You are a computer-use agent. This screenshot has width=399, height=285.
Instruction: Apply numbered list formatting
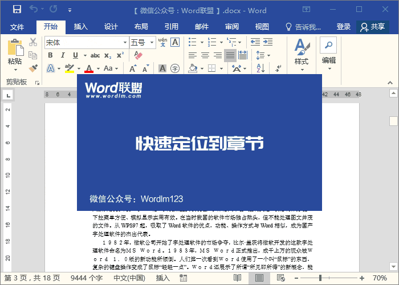(211, 42)
